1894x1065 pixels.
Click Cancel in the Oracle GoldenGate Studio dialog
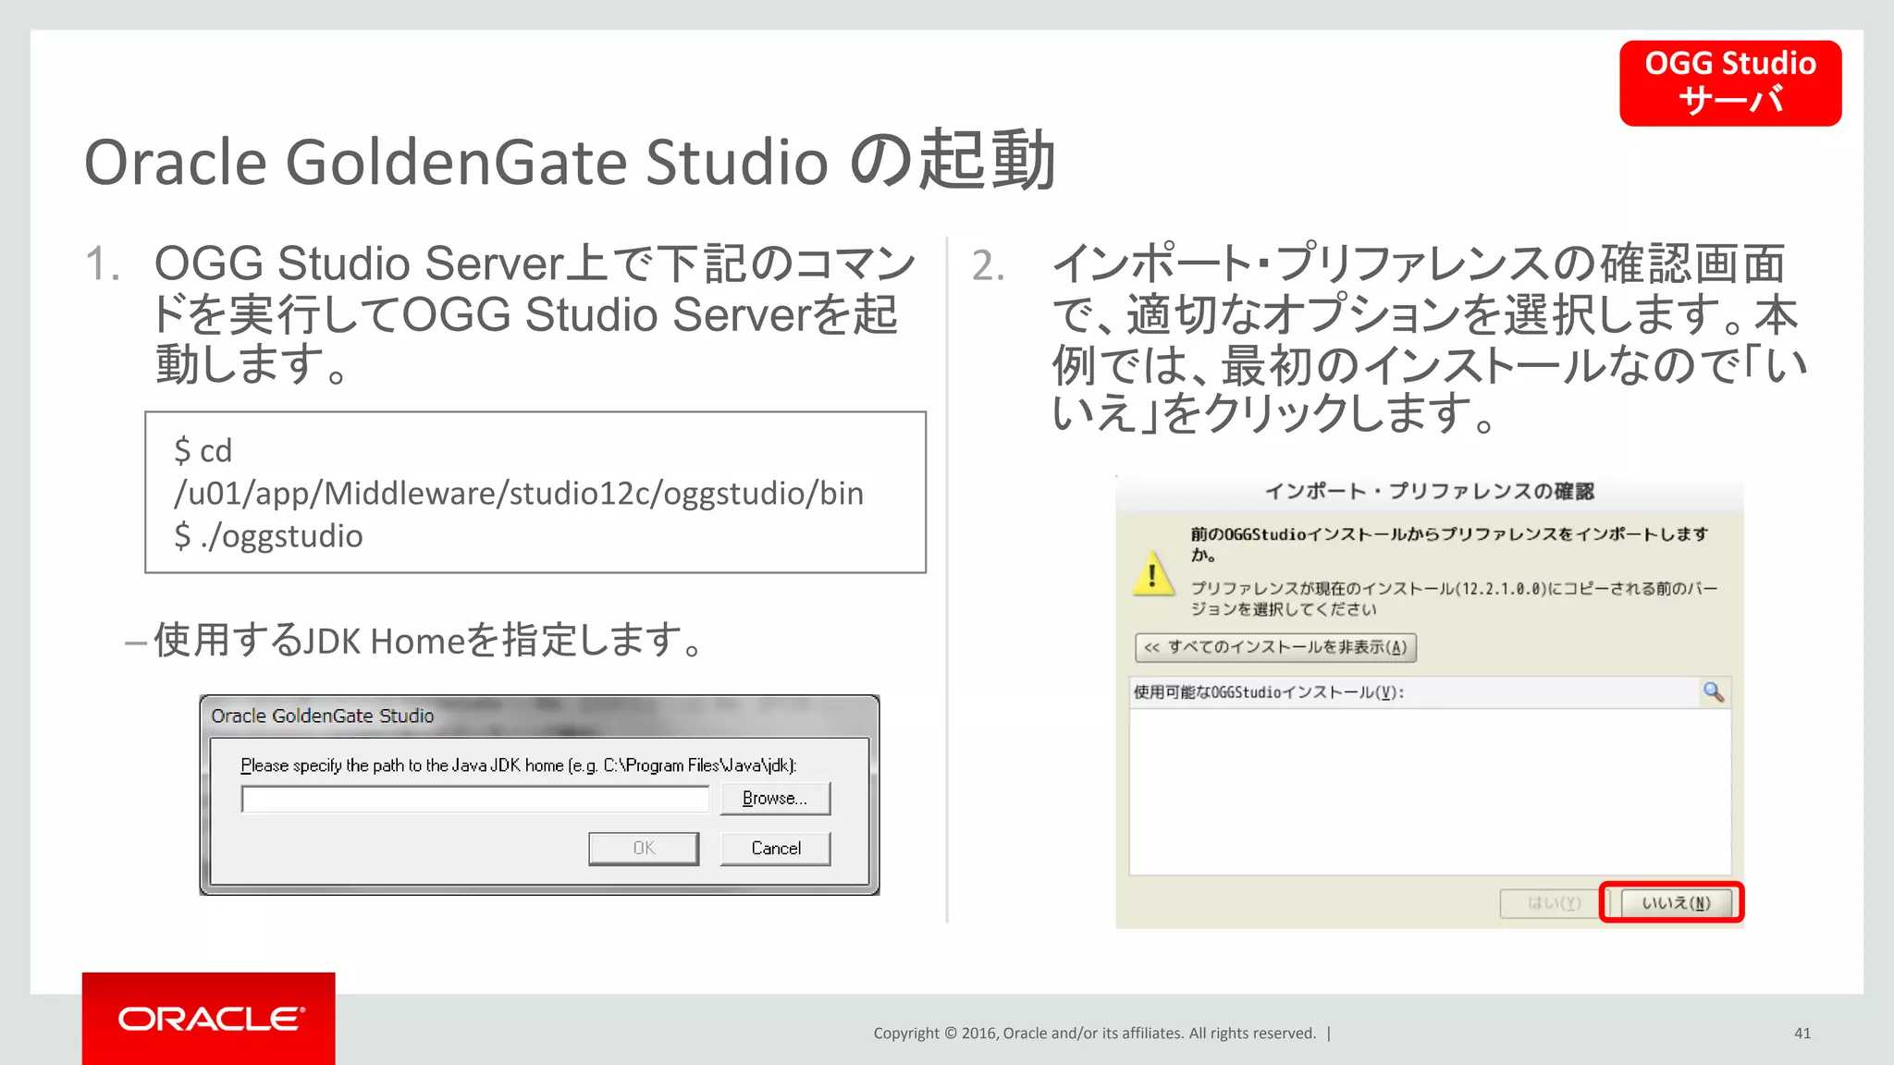pos(775,849)
